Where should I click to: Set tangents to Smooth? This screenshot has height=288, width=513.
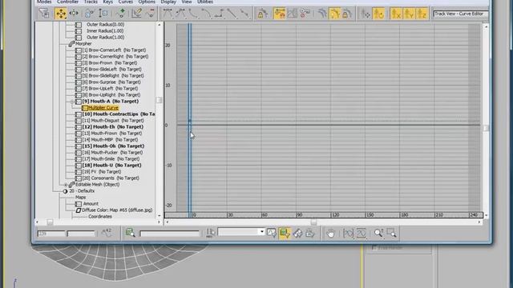[244, 14]
